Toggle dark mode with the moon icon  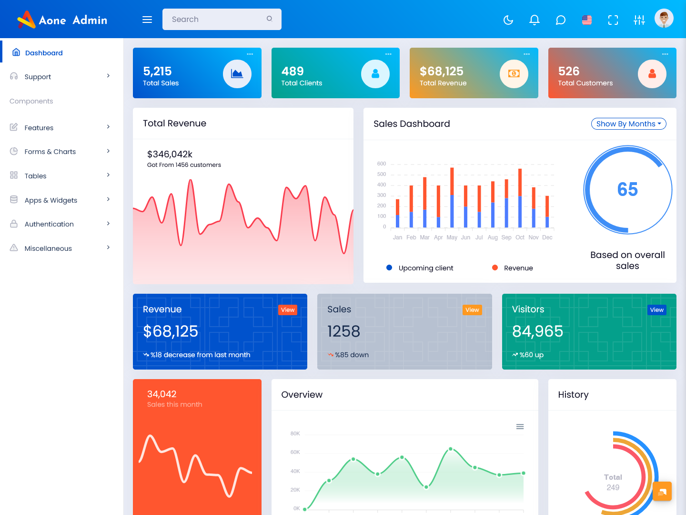click(x=508, y=20)
